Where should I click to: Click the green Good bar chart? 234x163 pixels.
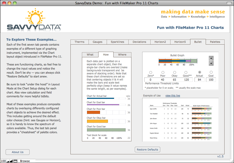[106, 130]
